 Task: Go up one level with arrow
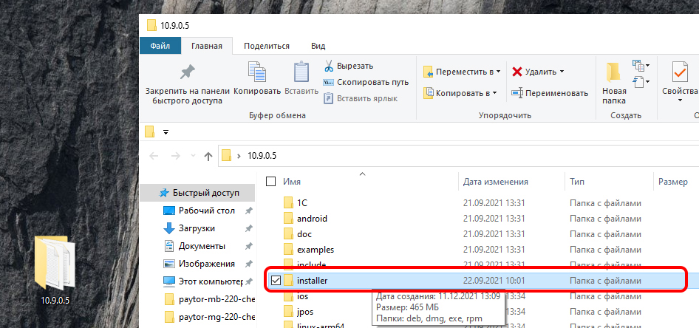(208, 156)
